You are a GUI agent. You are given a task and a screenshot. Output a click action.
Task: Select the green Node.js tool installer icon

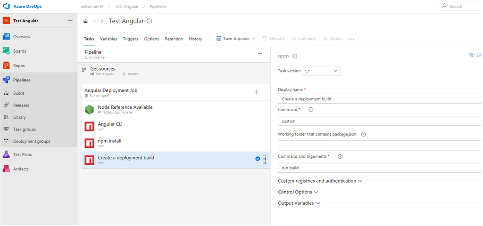click(x=89, y=110)
